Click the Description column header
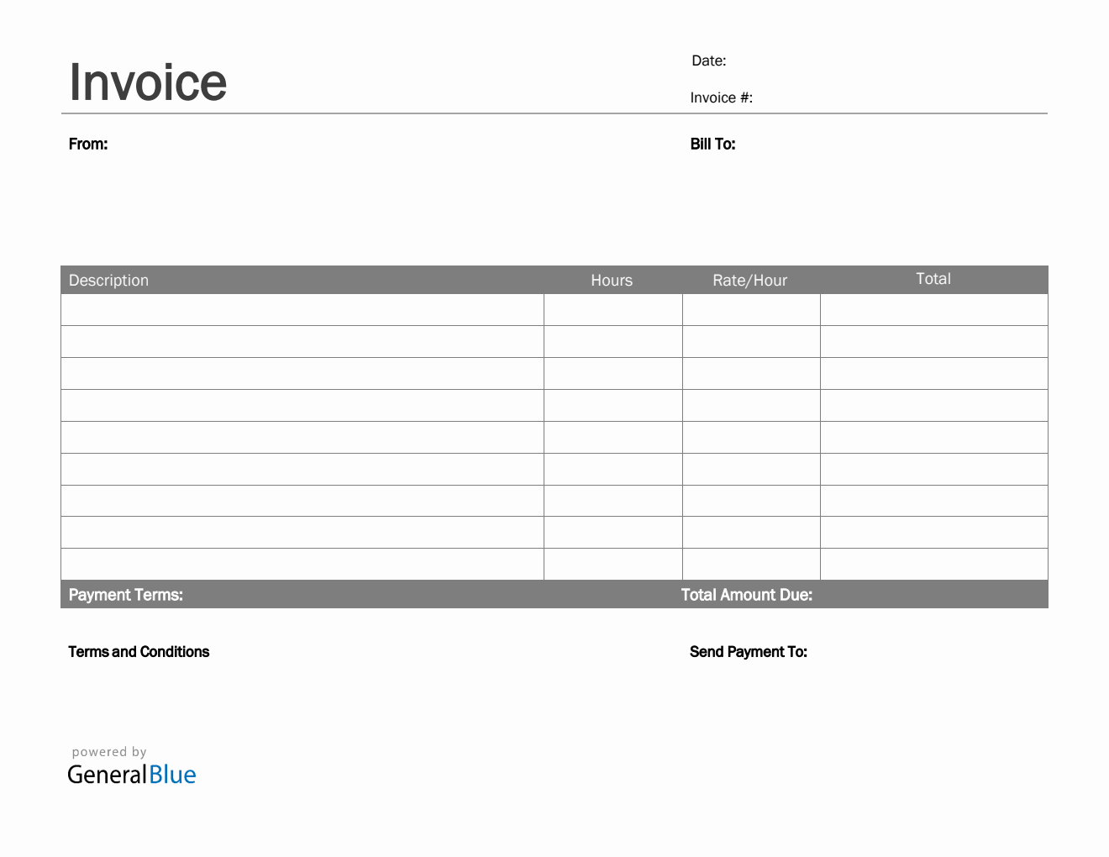 coord(108,280)
